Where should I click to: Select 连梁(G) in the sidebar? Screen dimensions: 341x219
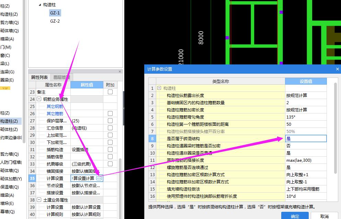click(7, 72)
